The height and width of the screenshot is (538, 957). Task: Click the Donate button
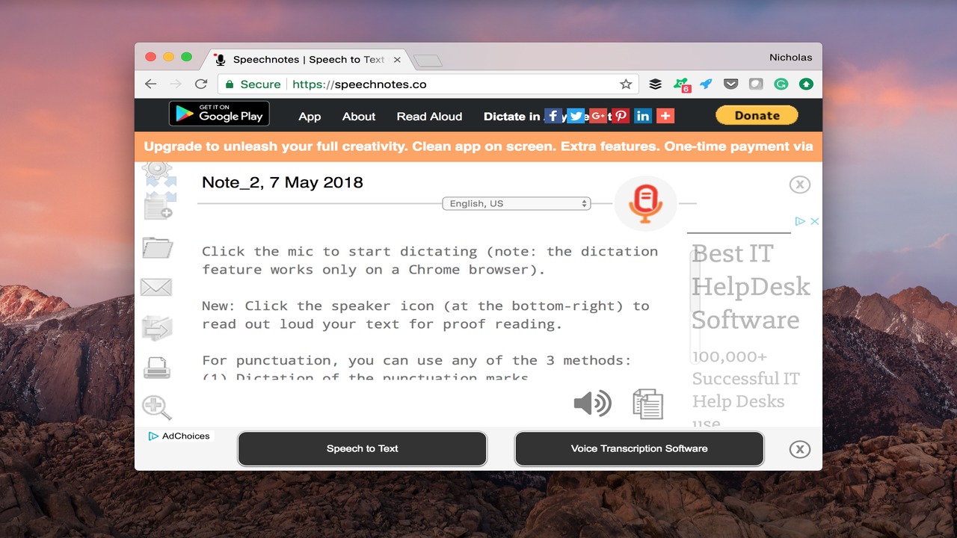click(757, 115)
